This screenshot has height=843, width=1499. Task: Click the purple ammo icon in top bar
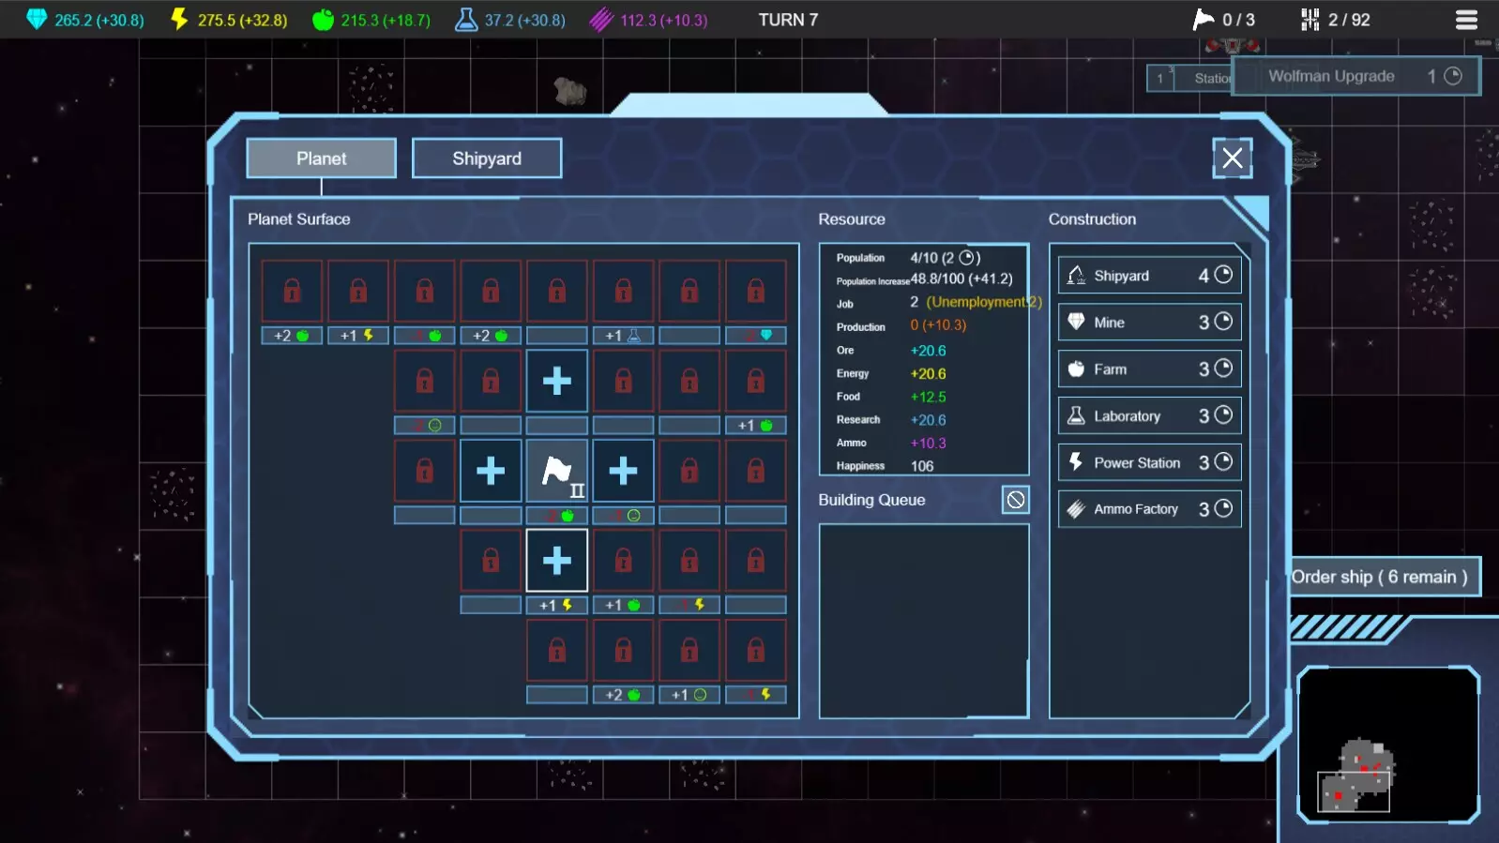601,20
